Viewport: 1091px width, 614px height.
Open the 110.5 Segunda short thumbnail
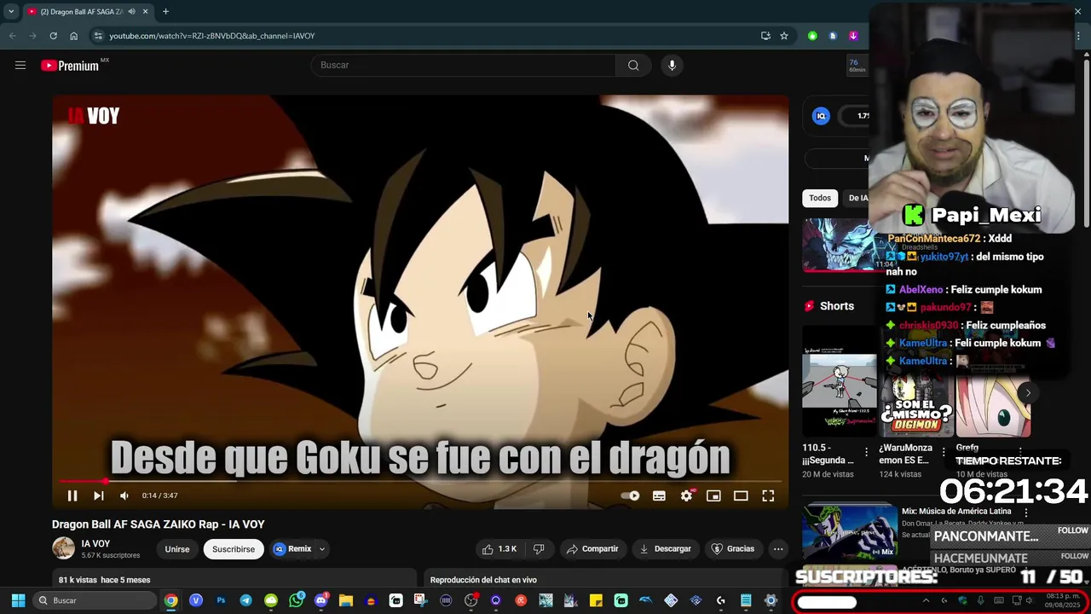point(840,379)
